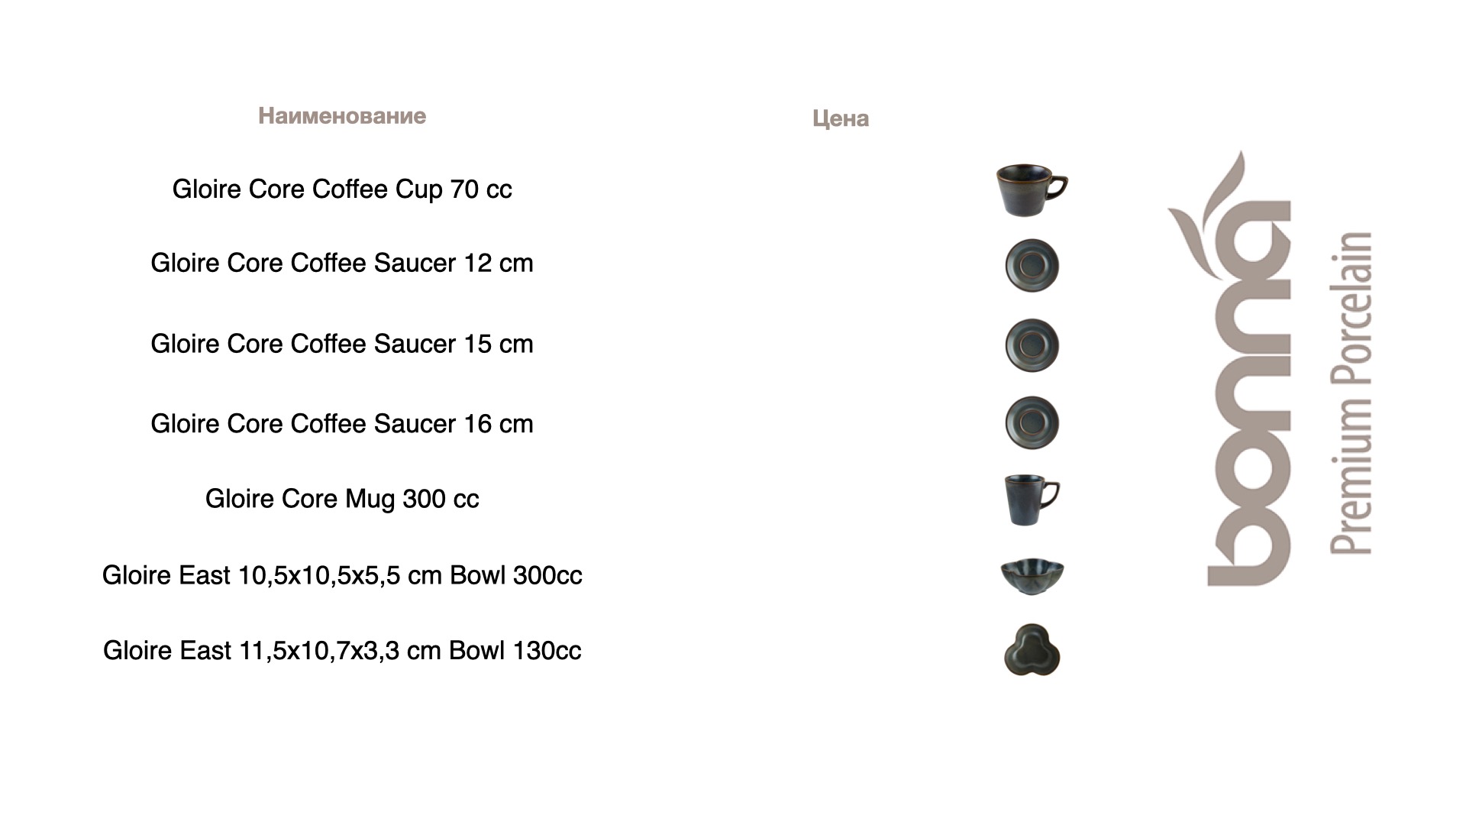Click the East Bowl 300cc image

pyautogui.click(x=1032, y=576)
